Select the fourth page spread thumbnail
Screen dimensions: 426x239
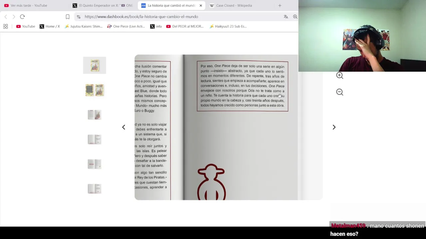point(95,139)
